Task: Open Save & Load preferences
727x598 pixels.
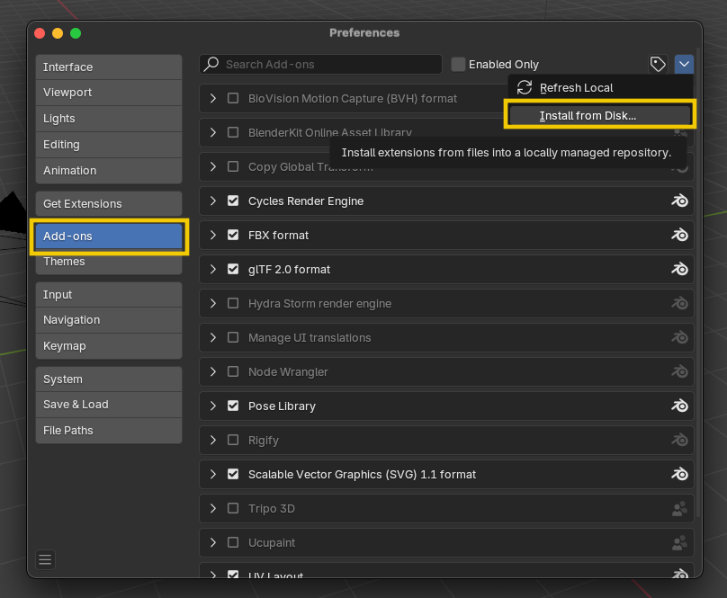Action: (x=109, y=405)
